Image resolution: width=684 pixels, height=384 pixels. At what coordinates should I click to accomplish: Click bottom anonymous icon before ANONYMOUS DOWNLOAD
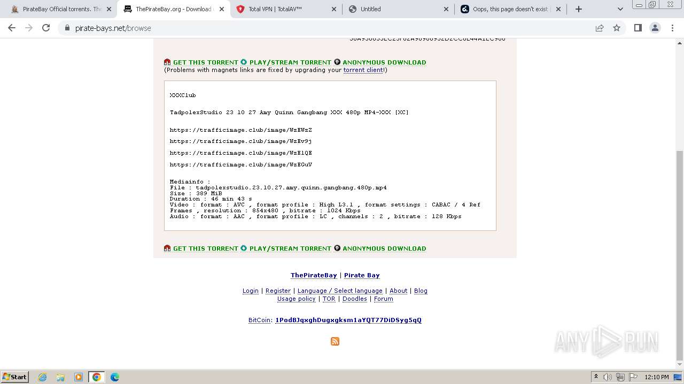(337, 249)
